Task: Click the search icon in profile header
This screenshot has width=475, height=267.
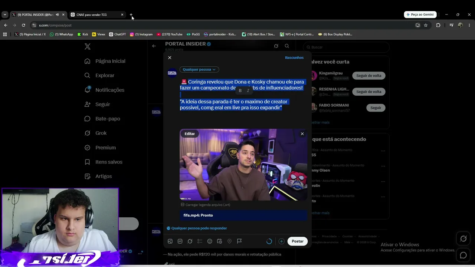Action: pyautogui.click(x=287, y=46)
